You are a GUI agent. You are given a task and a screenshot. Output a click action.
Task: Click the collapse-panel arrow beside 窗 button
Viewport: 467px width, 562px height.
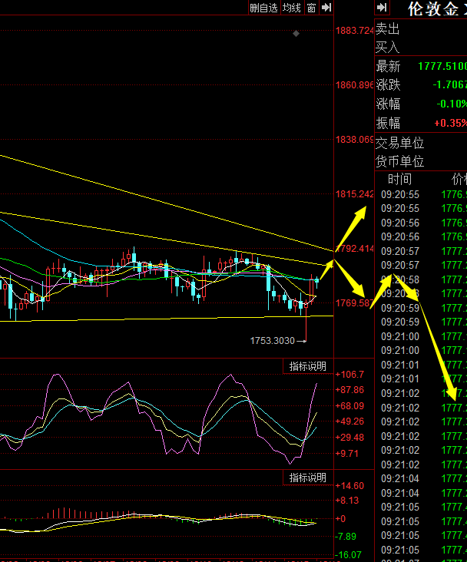point(326,8)
